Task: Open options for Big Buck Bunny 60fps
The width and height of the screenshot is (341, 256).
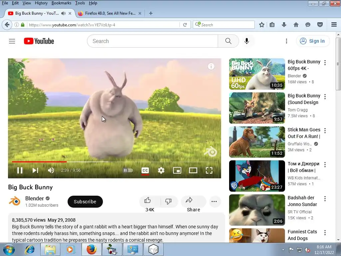Action: coord(325,63)
